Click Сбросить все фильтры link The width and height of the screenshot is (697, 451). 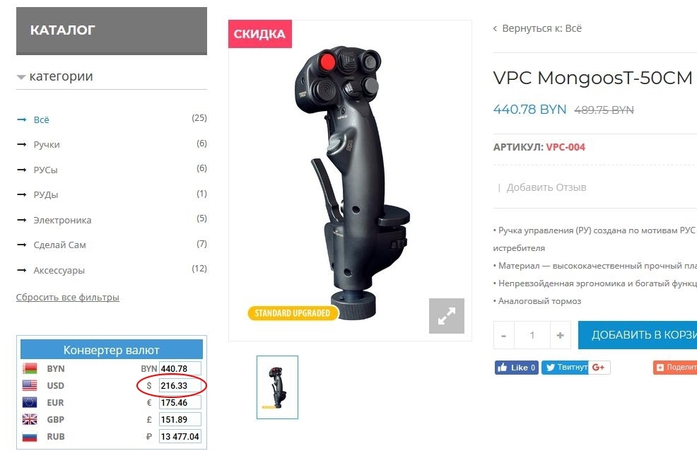pos(68,297)
